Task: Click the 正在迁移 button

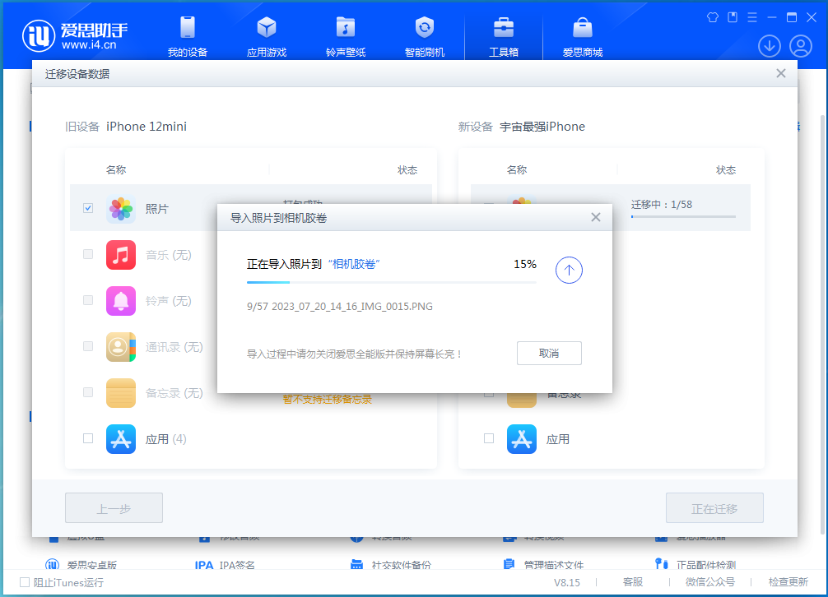Action: [714, 508]
